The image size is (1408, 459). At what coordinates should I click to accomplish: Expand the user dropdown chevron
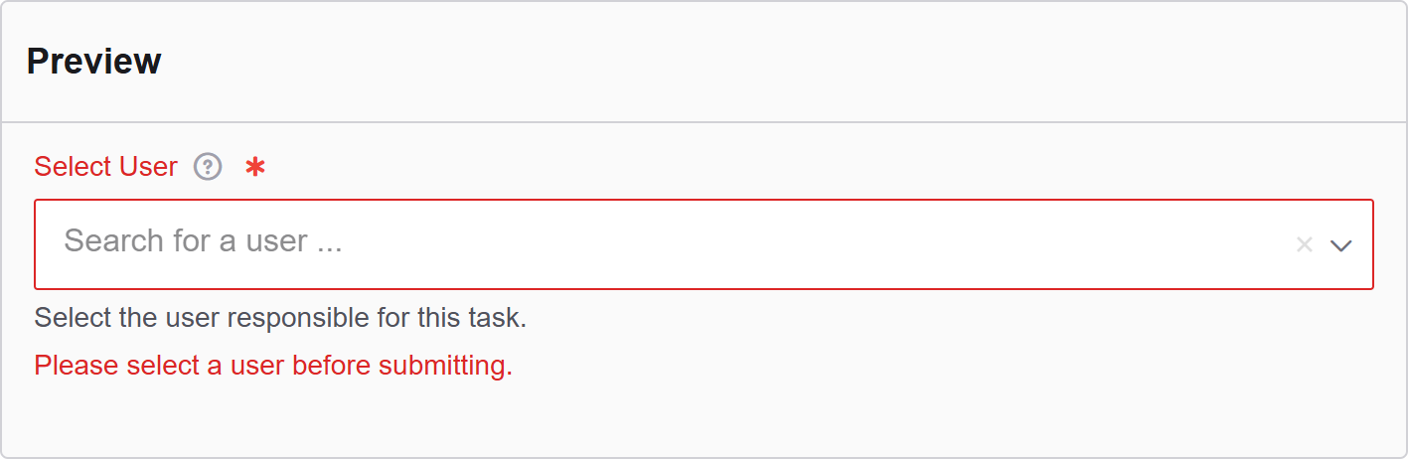pos(1340,245)
